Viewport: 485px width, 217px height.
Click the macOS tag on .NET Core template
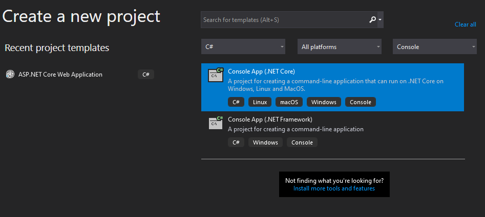coord(289,102)
